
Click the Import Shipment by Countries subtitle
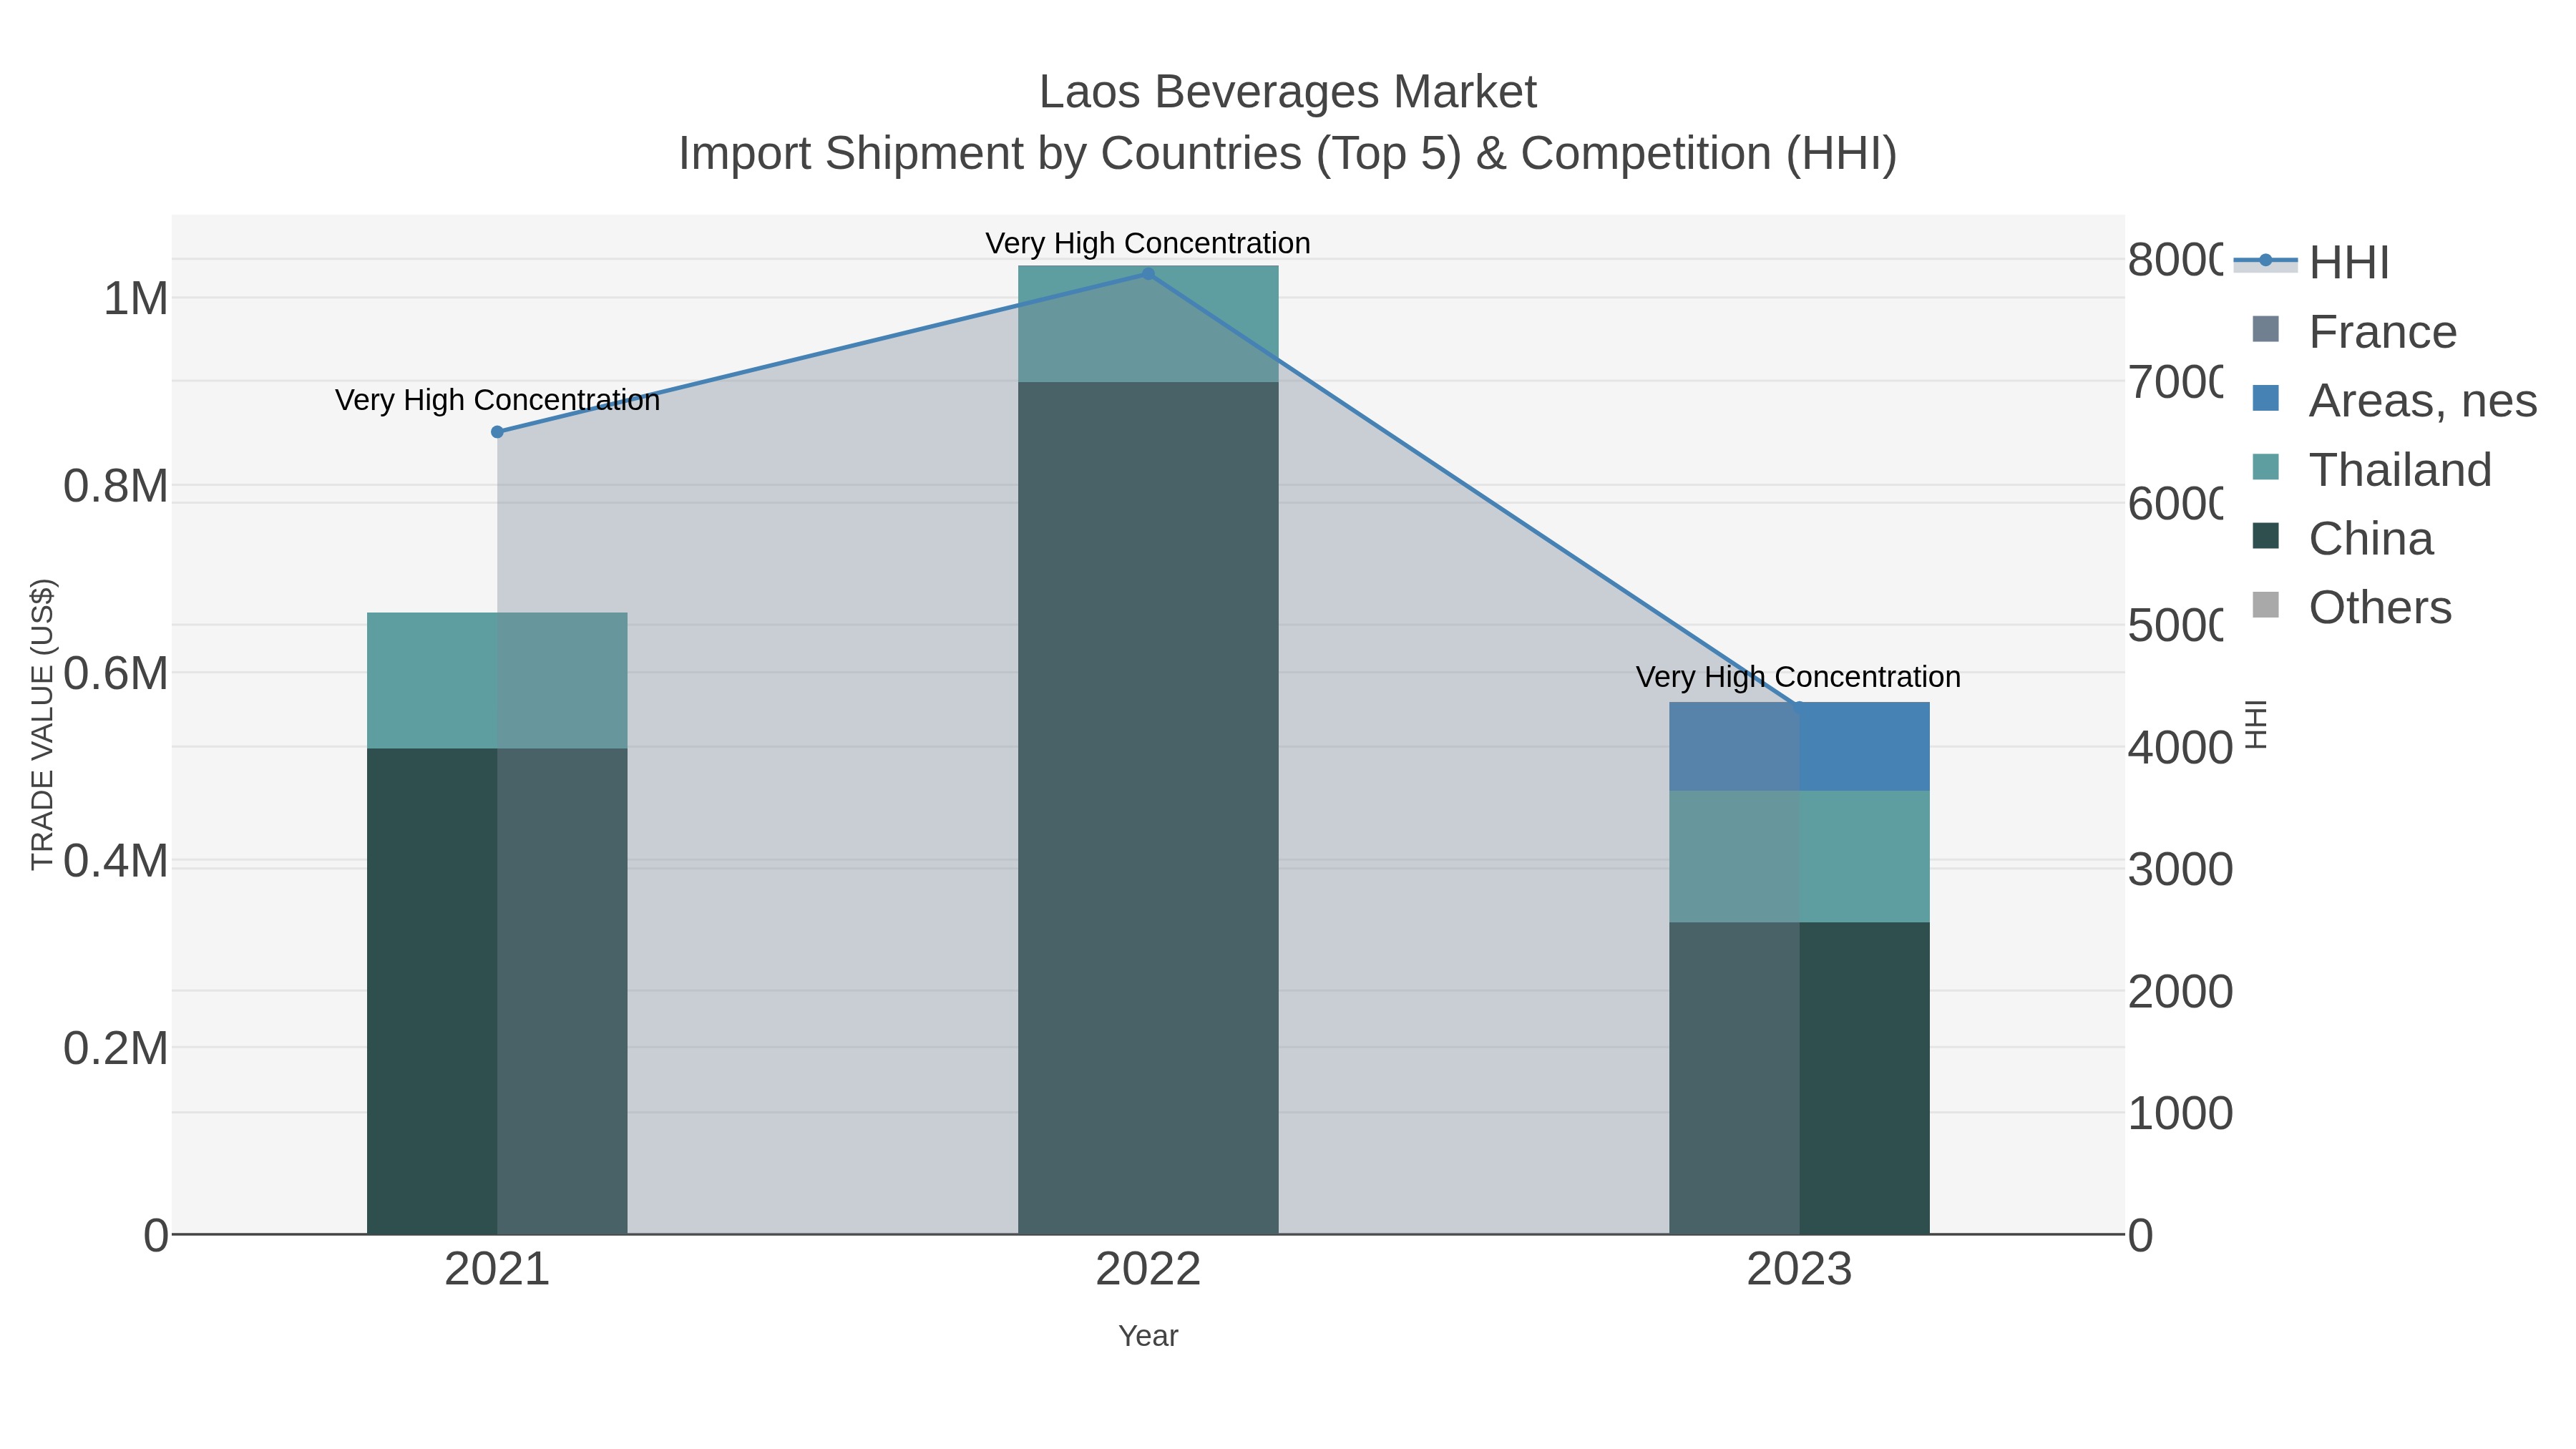pos(1288,154)
